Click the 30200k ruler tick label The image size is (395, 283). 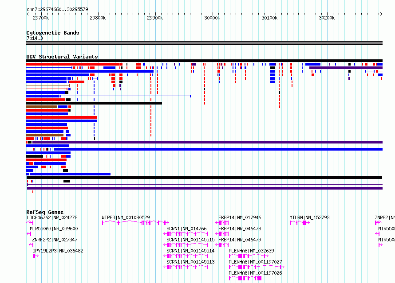point(327,18)
